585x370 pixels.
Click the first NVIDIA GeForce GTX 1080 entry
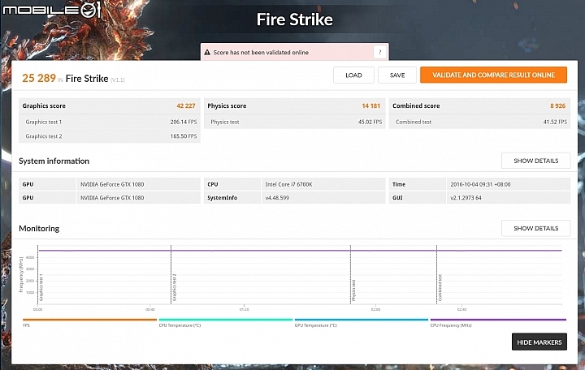pyautogui.click(x=112, y=184)
